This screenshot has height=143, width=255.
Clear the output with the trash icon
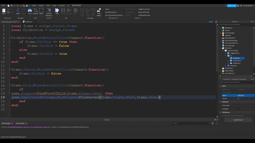coord(212,124)
